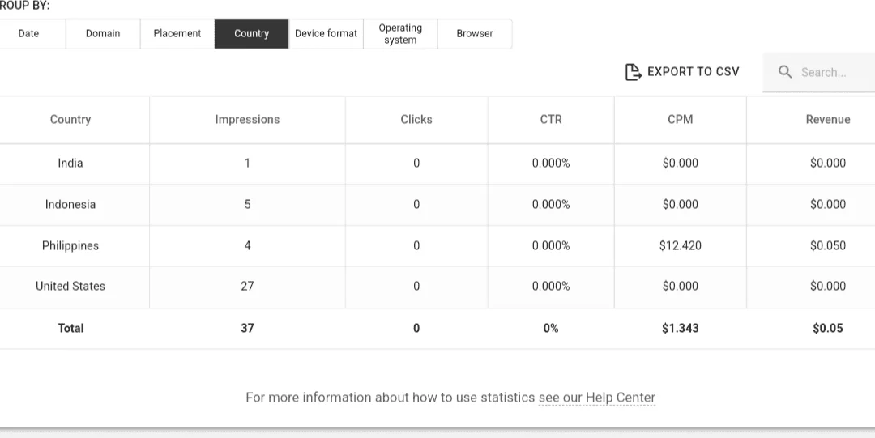The image size is (875, 438).
Task: Group statistics by Date
Action: point(28,33)
